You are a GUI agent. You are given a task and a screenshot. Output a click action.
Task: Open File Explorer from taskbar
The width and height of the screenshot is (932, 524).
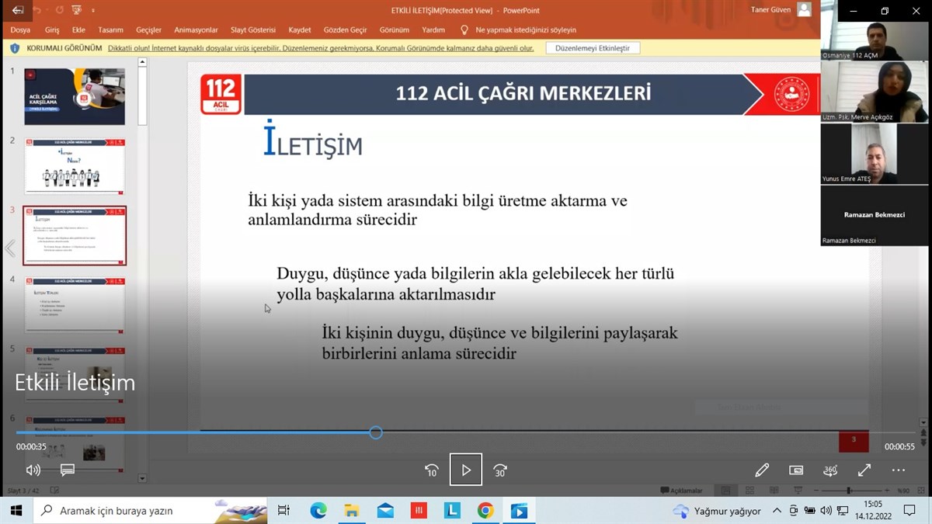point(352,510)
